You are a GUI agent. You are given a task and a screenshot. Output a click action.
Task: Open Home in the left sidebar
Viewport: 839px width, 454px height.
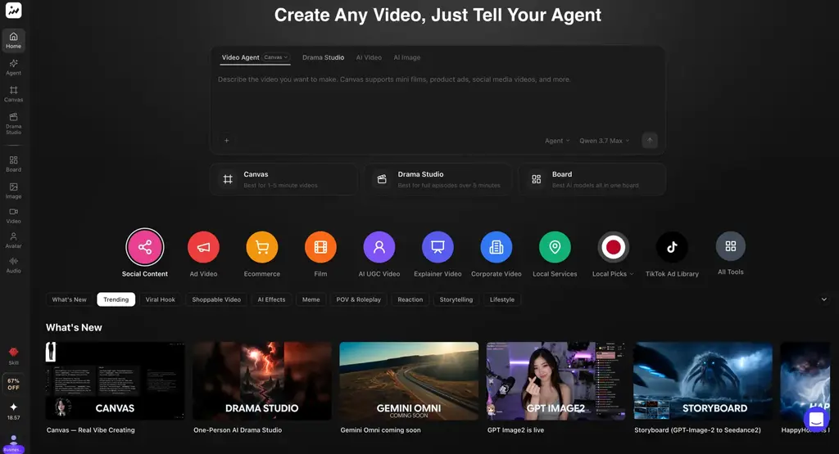coord(13,41)
